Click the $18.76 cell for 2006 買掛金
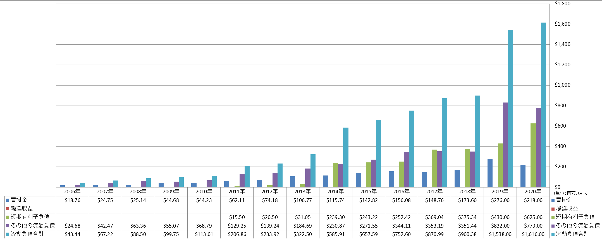Viewport: 602px width, 239px height. click(73, 200)
